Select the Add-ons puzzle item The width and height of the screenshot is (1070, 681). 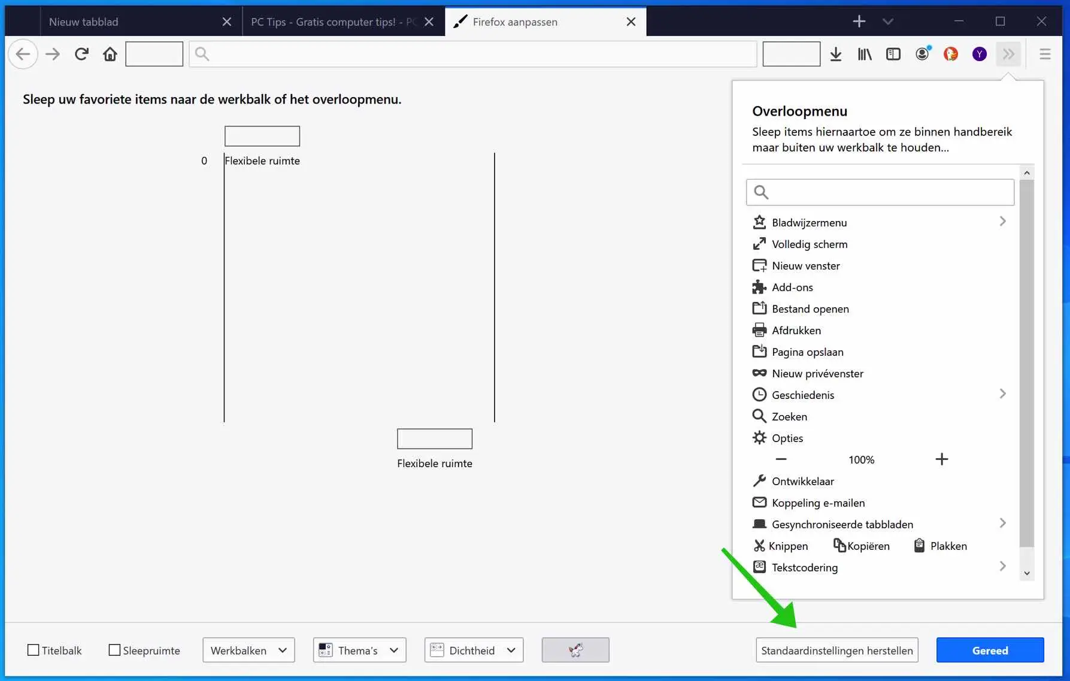(880, 287)
